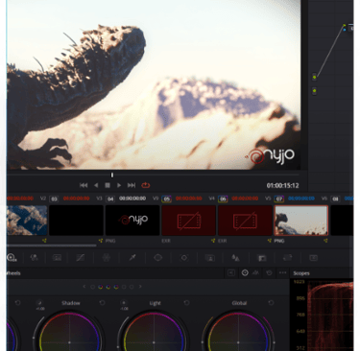Open the Sizing palette icon

pos(288,258)
